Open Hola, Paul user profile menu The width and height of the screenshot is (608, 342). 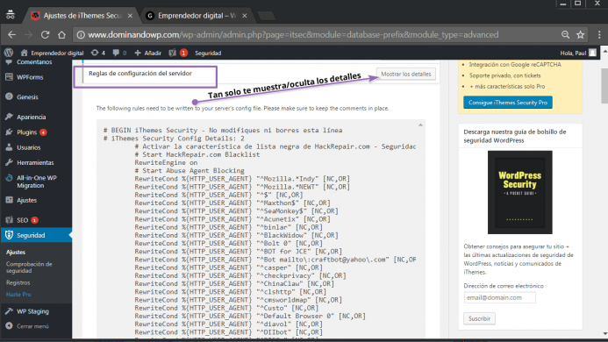(x=578, y=53)
